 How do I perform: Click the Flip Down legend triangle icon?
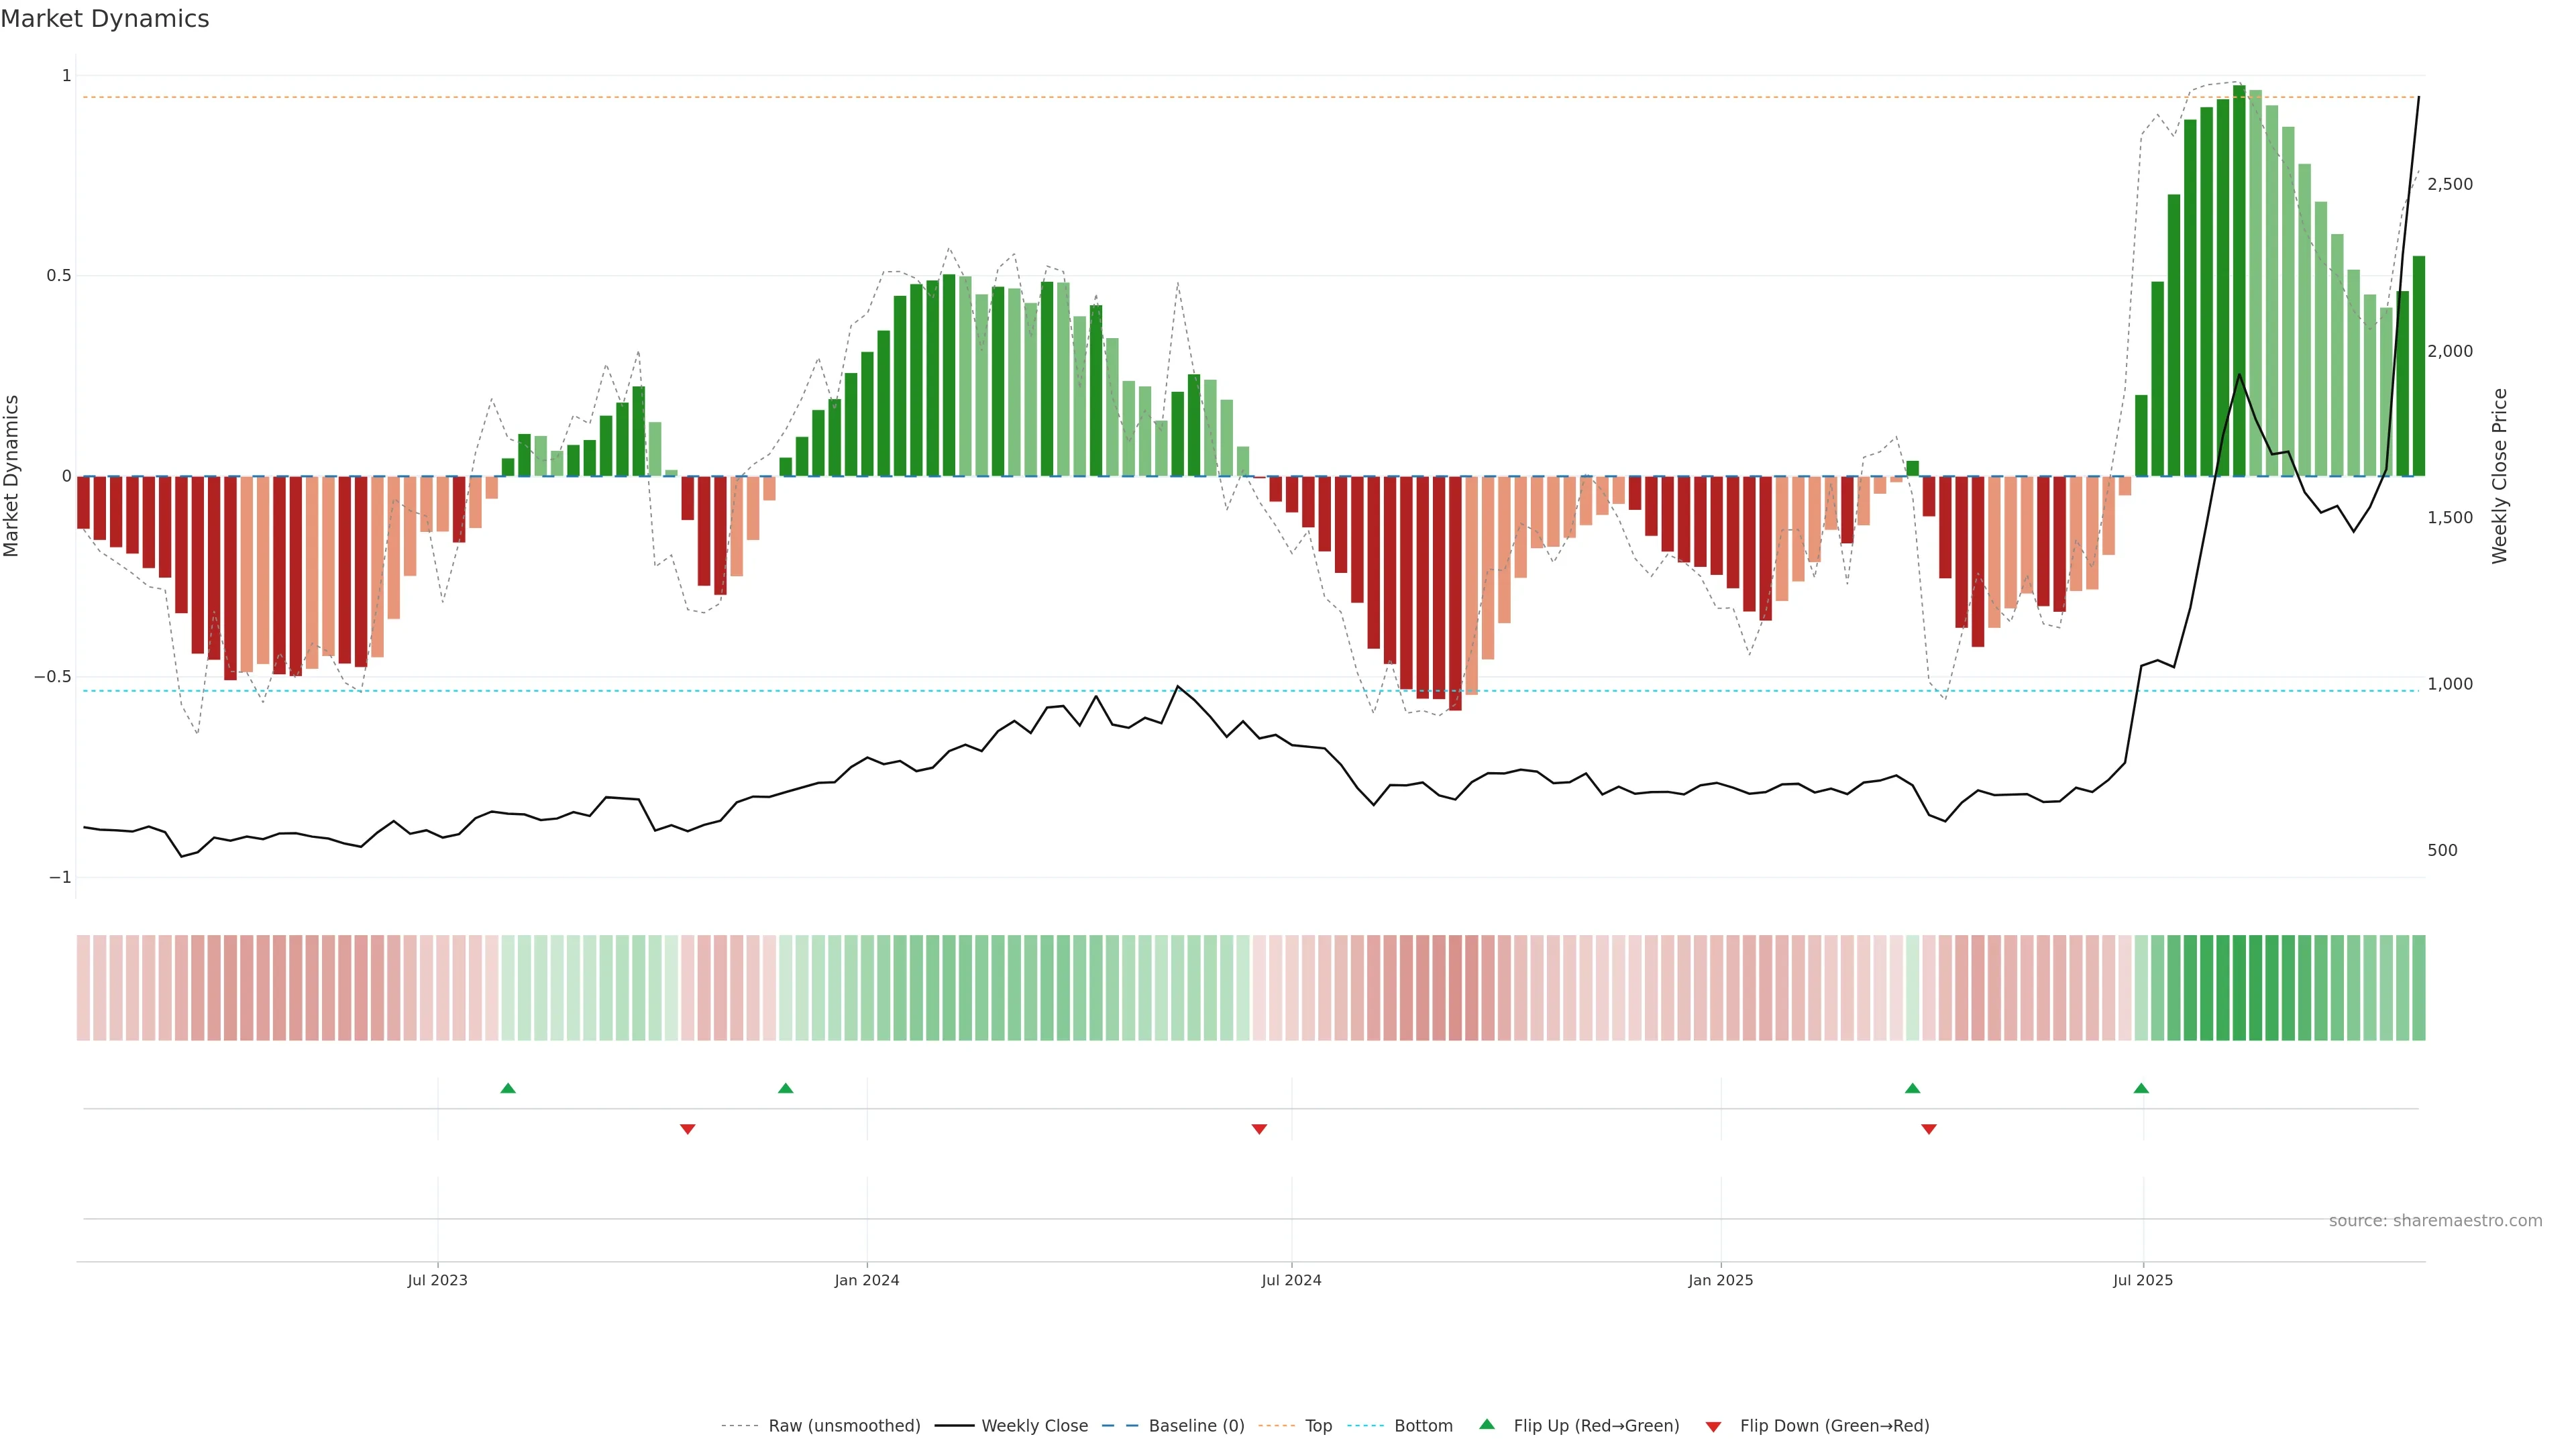(x=1713, y=1426)
